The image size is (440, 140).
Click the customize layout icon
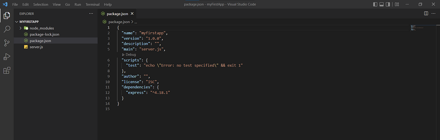point(397,4)
